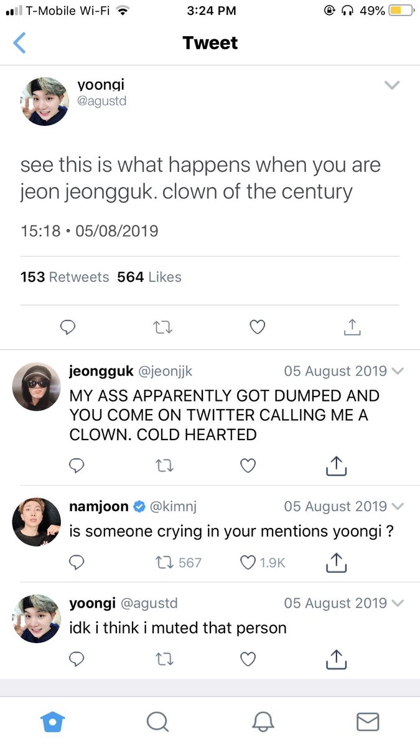420x747 pixels.
Task: Reply to yoongi's main tweet
Action: pyautogui.click(x=68, y=327)
